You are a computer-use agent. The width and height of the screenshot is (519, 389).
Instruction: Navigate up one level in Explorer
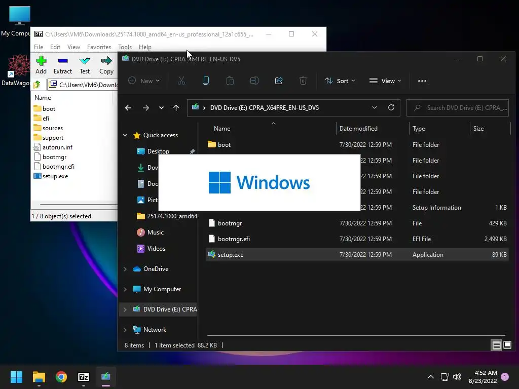[176, 108]
